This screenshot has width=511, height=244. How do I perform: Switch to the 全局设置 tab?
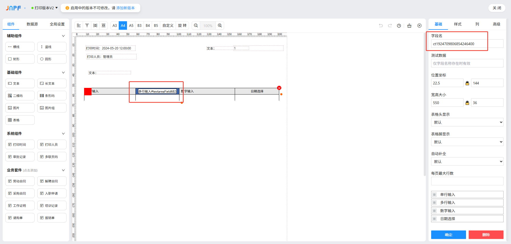[x=57, y=24]
